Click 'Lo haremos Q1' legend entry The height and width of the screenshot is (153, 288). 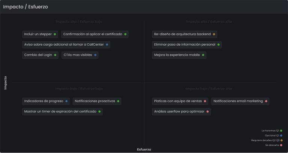point(272,131)
